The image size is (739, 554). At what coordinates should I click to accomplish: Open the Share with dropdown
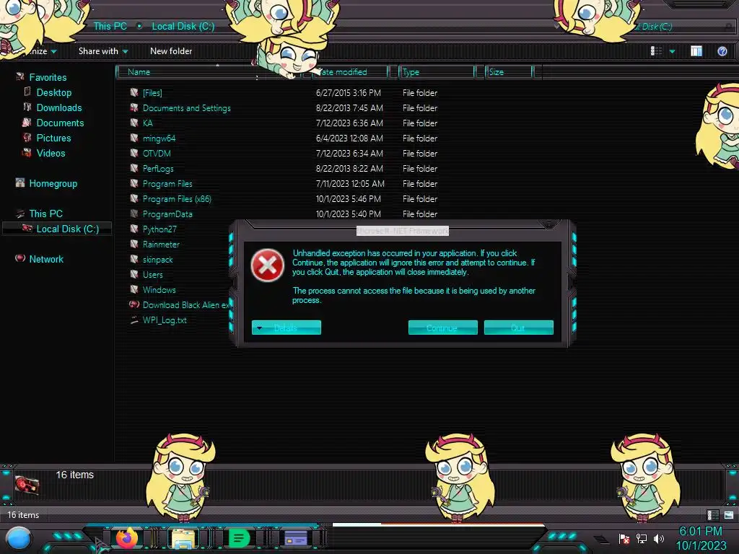coord(103,51)
